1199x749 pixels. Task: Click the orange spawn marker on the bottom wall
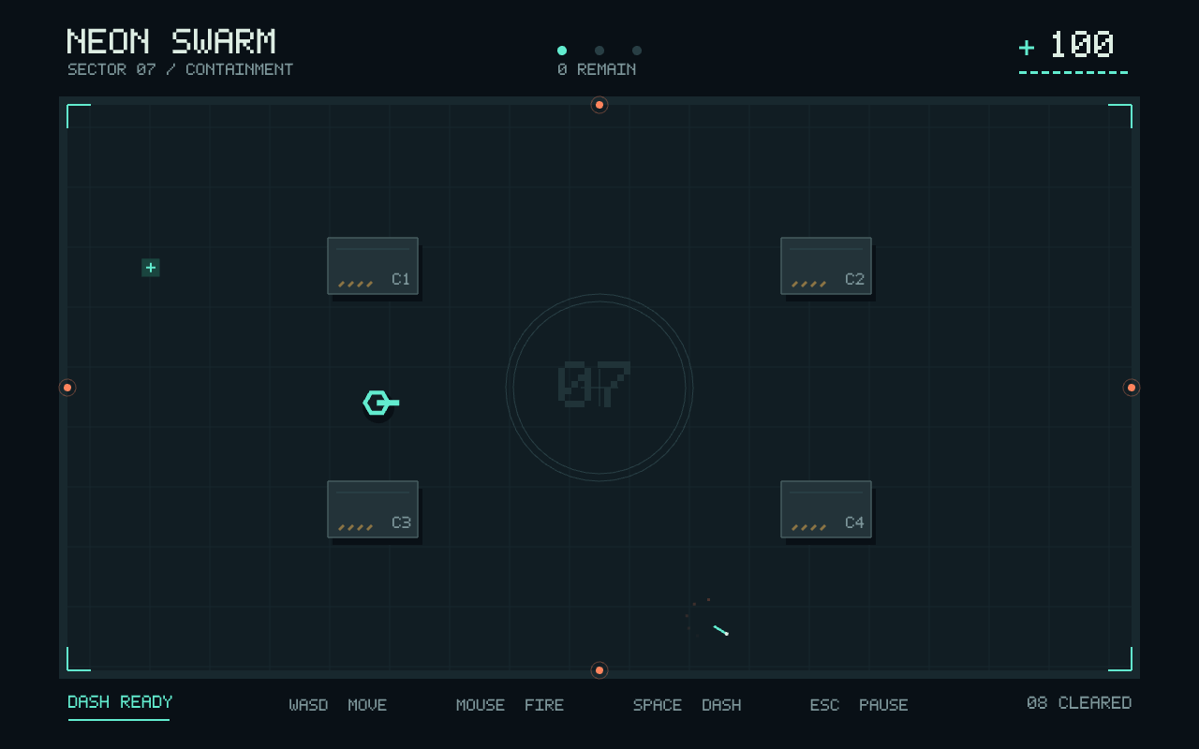[599, 670]
